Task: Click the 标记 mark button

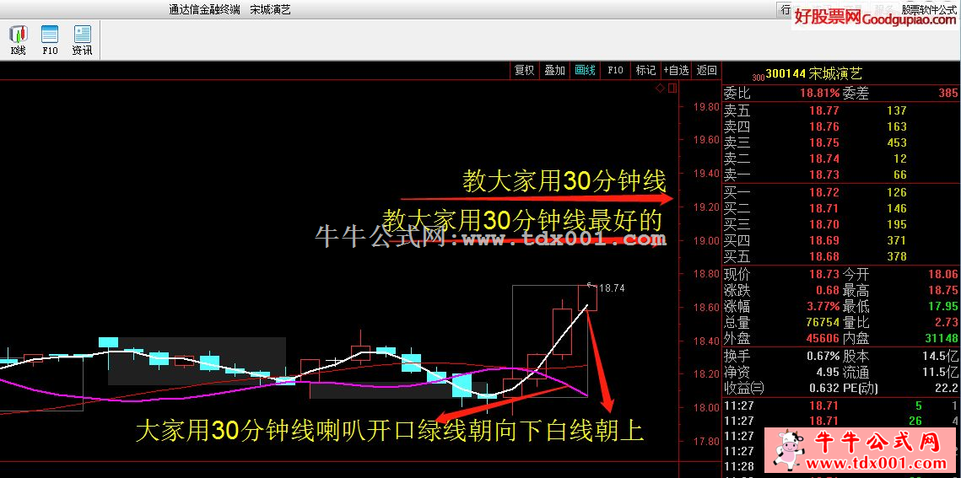Action: pos(645,70)
